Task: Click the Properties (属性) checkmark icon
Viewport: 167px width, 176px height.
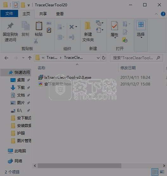Action: 114,26
